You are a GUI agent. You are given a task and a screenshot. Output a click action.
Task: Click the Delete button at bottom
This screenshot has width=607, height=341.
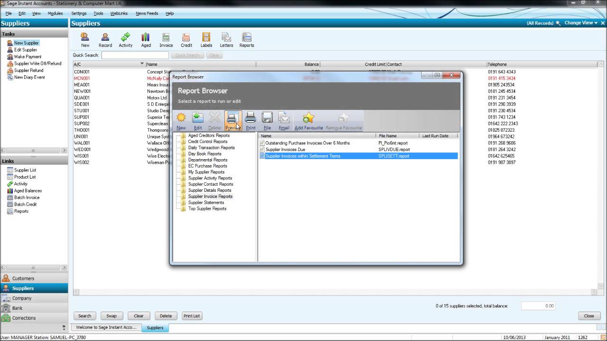point(166,316)
